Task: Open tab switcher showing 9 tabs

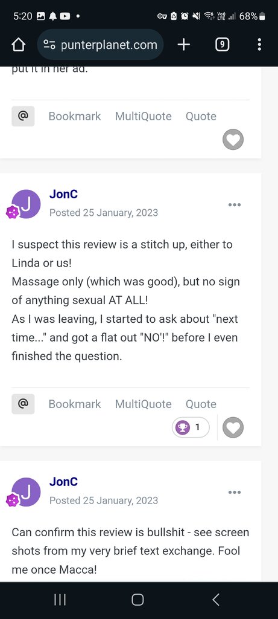Action: click(223, 45)
